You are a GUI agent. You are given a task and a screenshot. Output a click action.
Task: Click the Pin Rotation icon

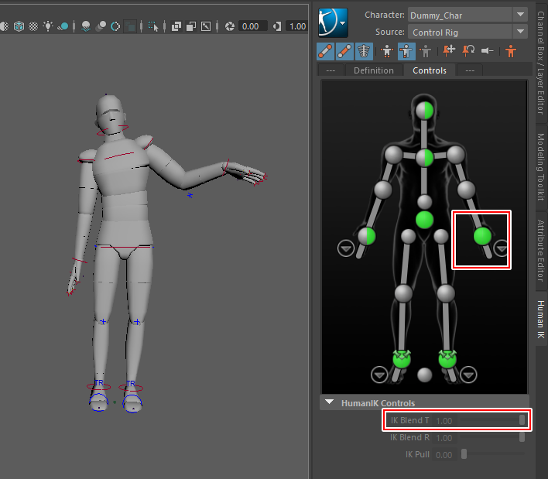tap(468, 51)
